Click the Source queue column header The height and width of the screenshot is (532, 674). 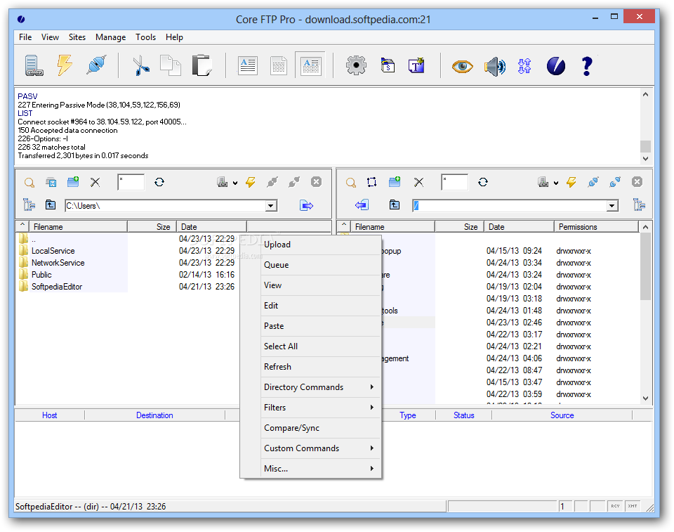562,415
